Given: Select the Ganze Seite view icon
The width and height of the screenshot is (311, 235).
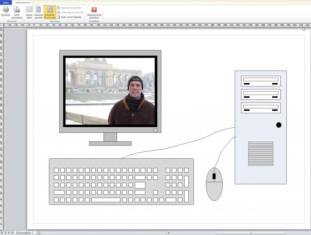Looking at the screenshot, I should (x=29, y=12).
